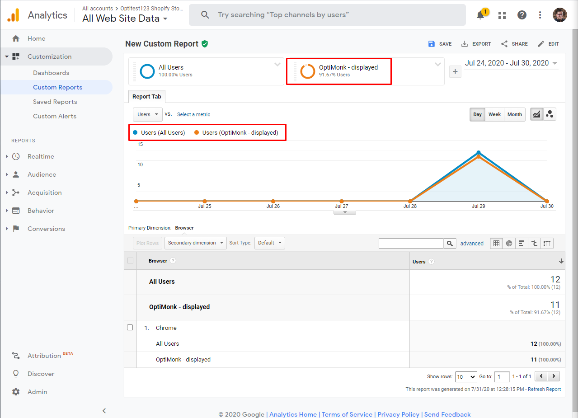Open Saved Reports in the sidebar
This screenshot has width=578, height=418.
[x=55, y=102]
